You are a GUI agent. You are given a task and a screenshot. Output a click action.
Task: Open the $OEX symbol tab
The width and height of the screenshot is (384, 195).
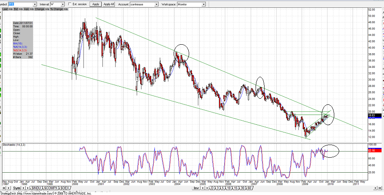coord(64,188)
